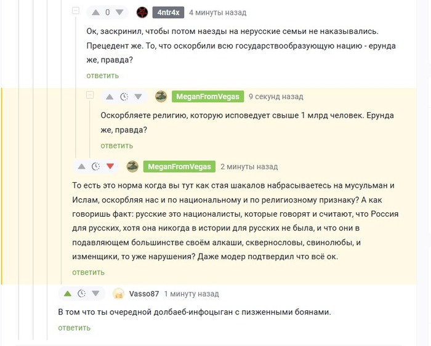This screenshot has height=346, width=431.
Task: Downvote the Vasso87 comment
Action: 95,294
